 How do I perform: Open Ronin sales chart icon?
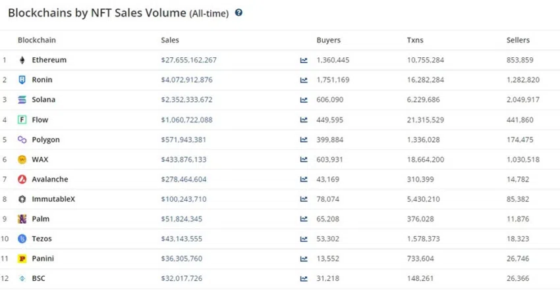[x=304, y=80]
